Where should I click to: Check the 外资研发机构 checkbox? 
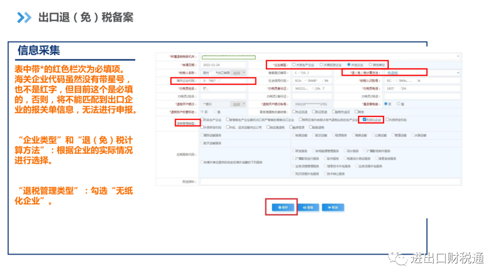202,127
